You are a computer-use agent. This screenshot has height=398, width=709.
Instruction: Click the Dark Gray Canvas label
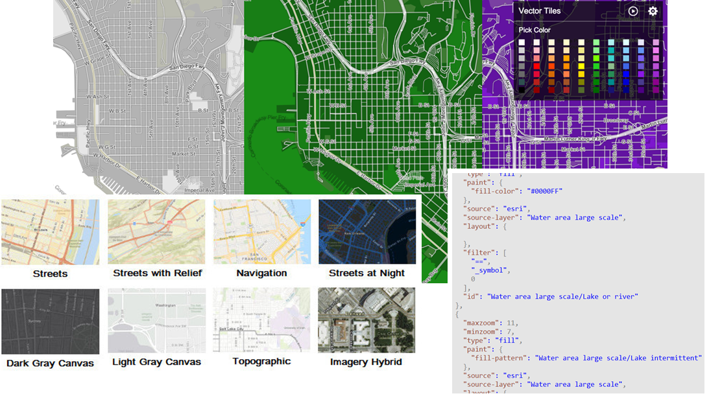pyautogui.click(x=50, y=363)
